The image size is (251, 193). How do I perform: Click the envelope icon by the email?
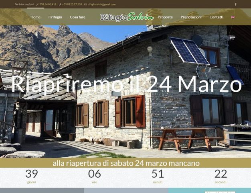86,4
